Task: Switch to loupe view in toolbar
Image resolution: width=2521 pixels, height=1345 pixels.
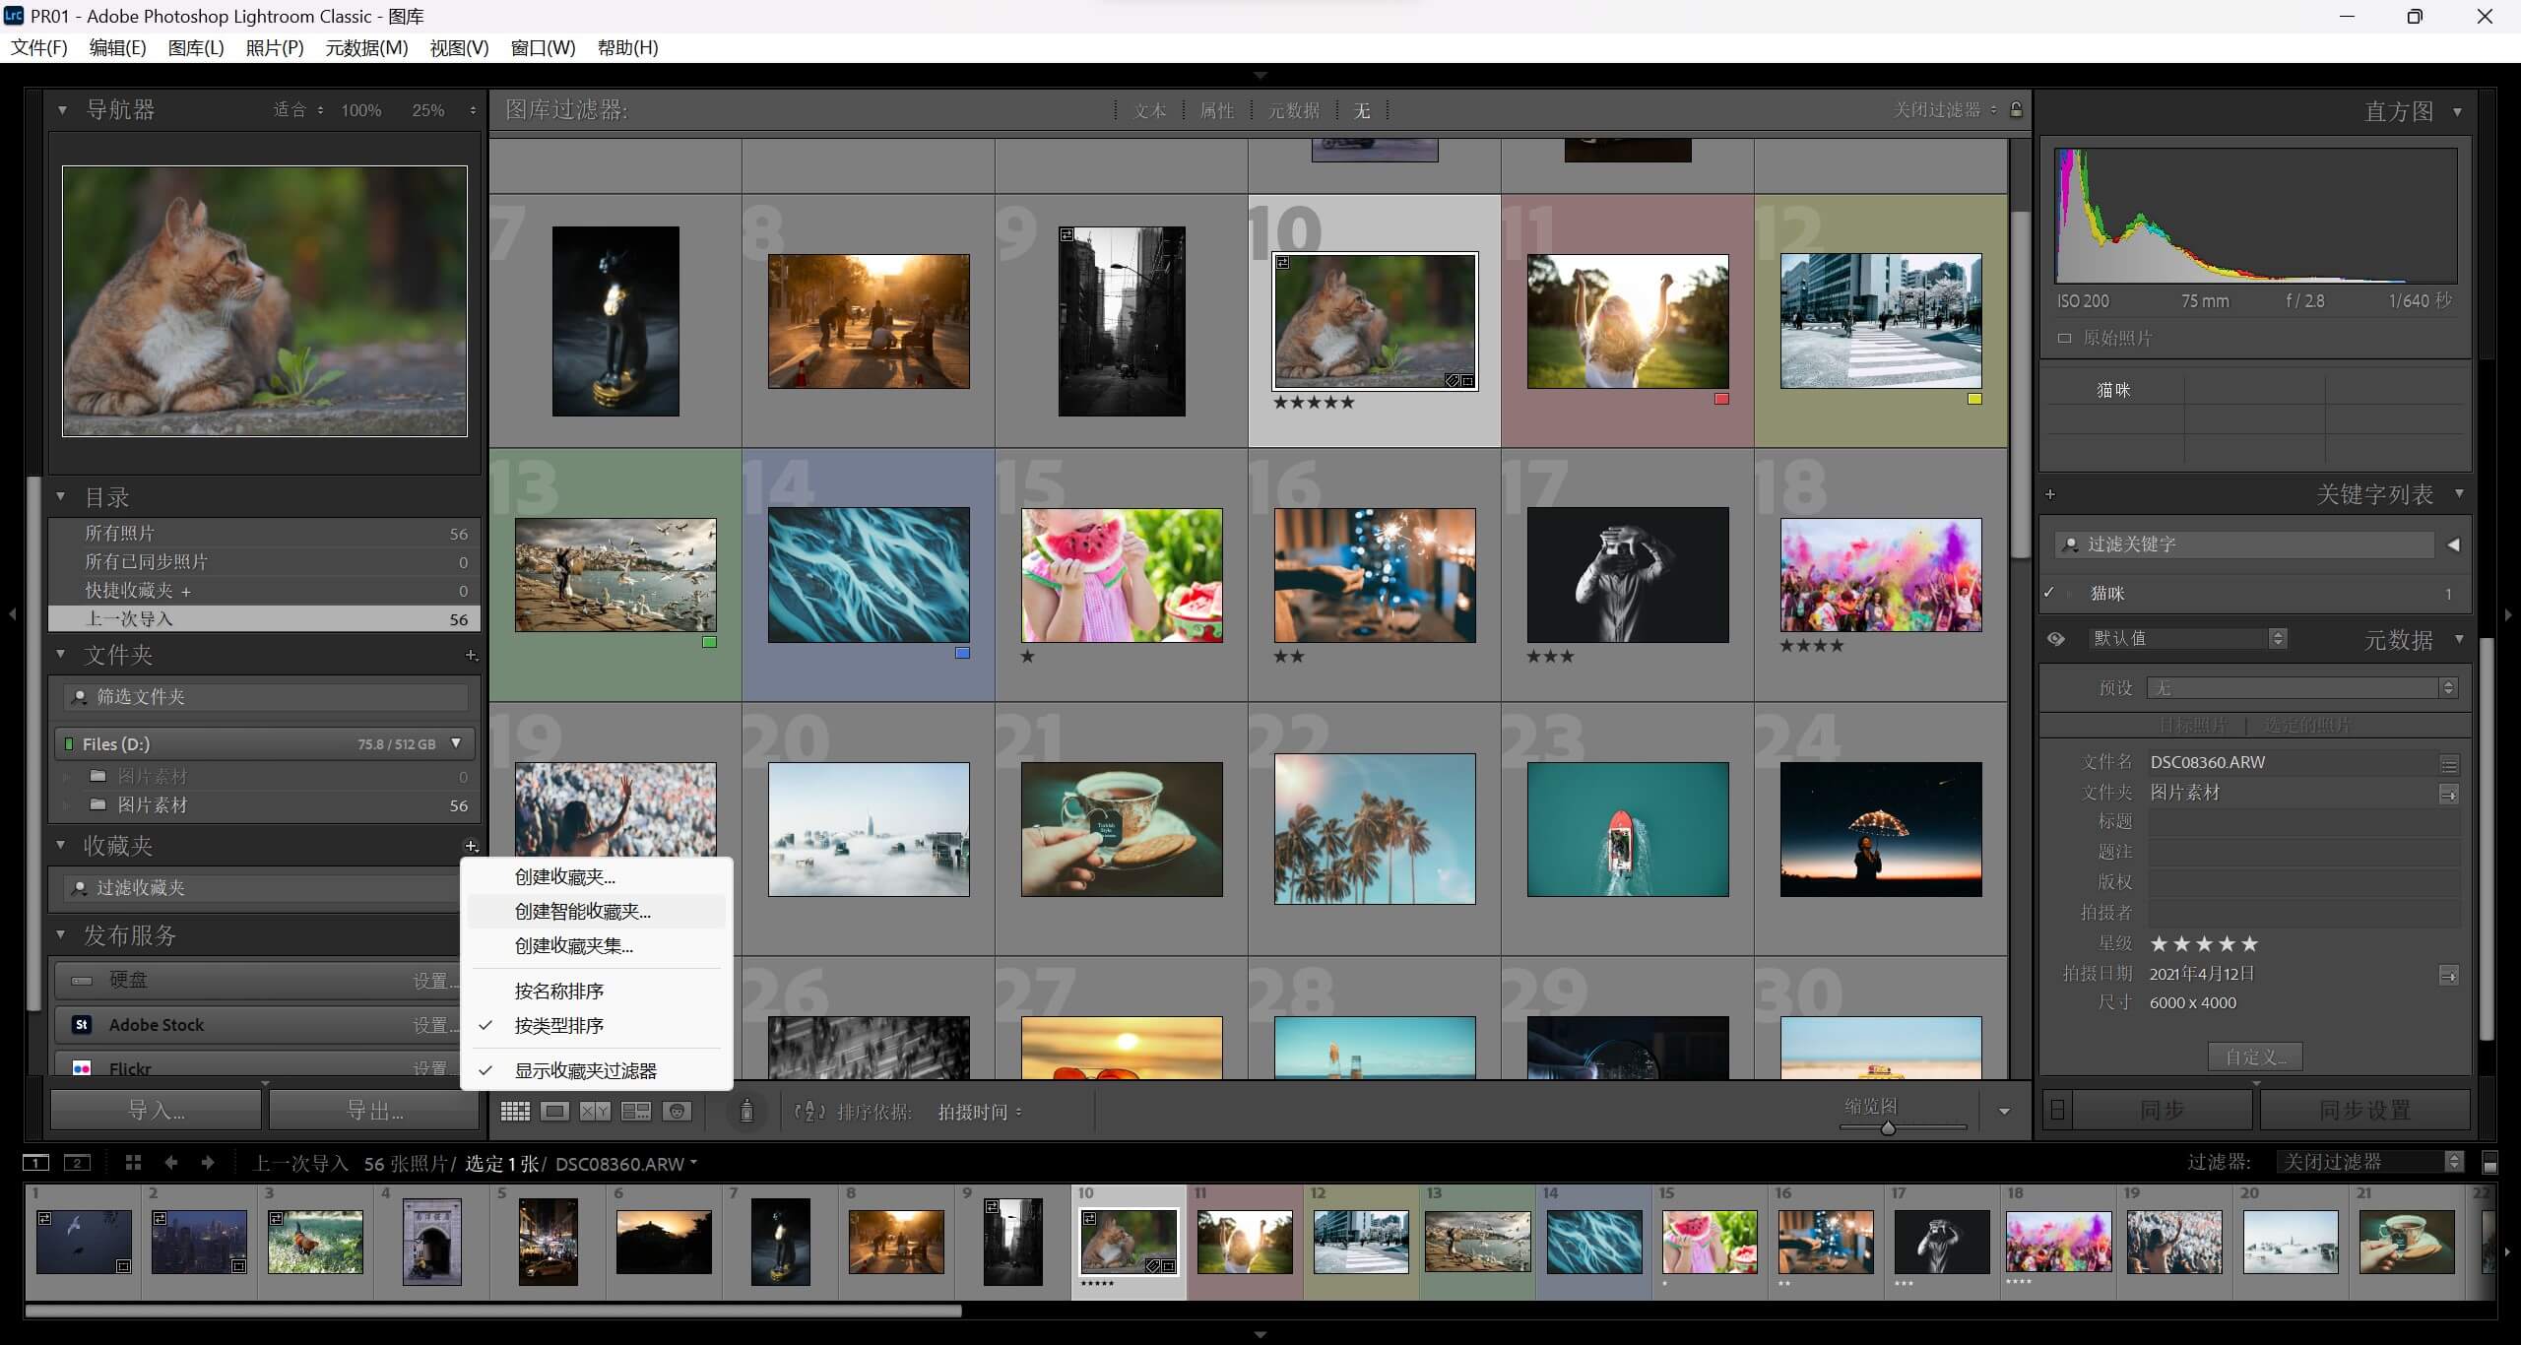Action: coord(555,1112)
